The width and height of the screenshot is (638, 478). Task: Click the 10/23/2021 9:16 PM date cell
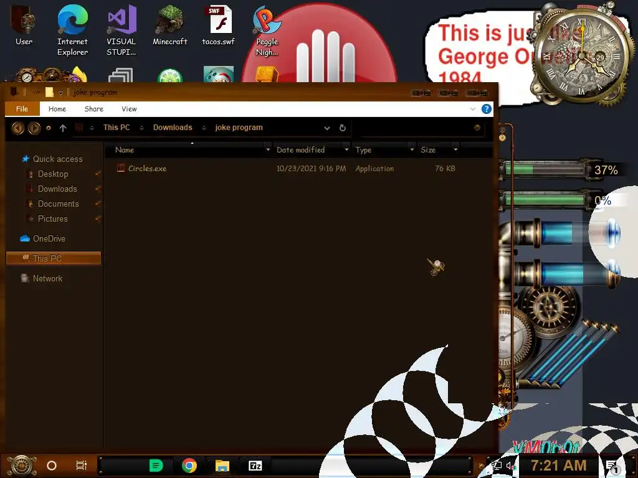pos(312,168)
